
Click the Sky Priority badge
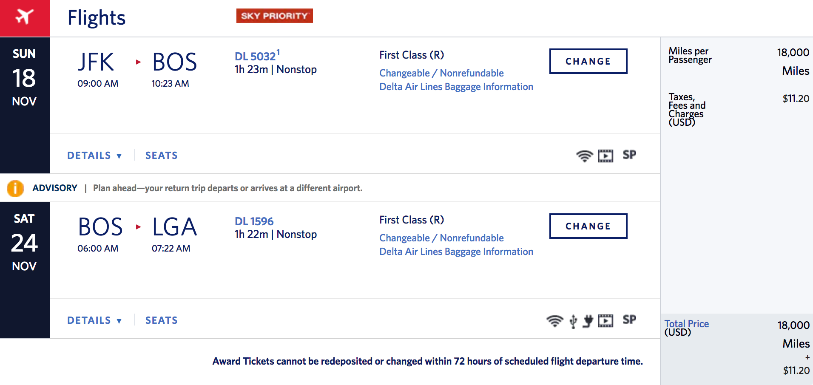tap(274, 16)
